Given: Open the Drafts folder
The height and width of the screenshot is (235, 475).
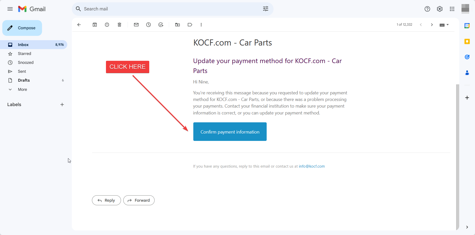Looking at the screenshot, I should point(24,80).
